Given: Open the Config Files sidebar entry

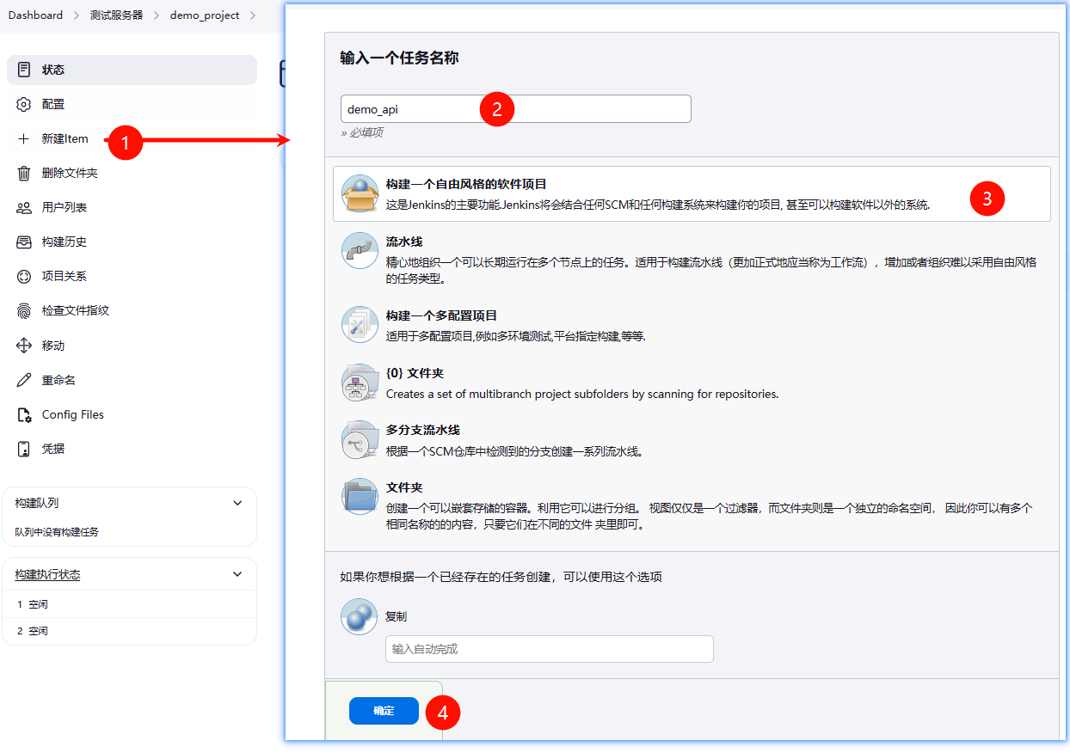Looking at the screenshot, I should (72, 414).
